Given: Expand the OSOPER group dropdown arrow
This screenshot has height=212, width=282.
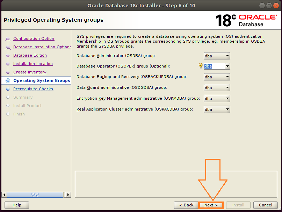Looking at the screenshot, I should (227, 66).
